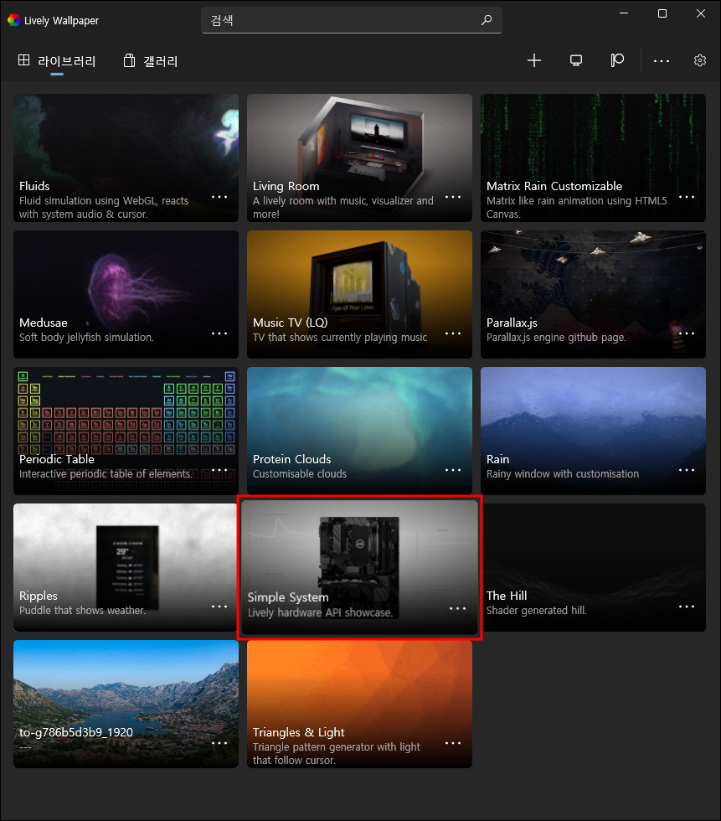
Task: Apply the Rain wallpaper card
Action: (593, 431)
